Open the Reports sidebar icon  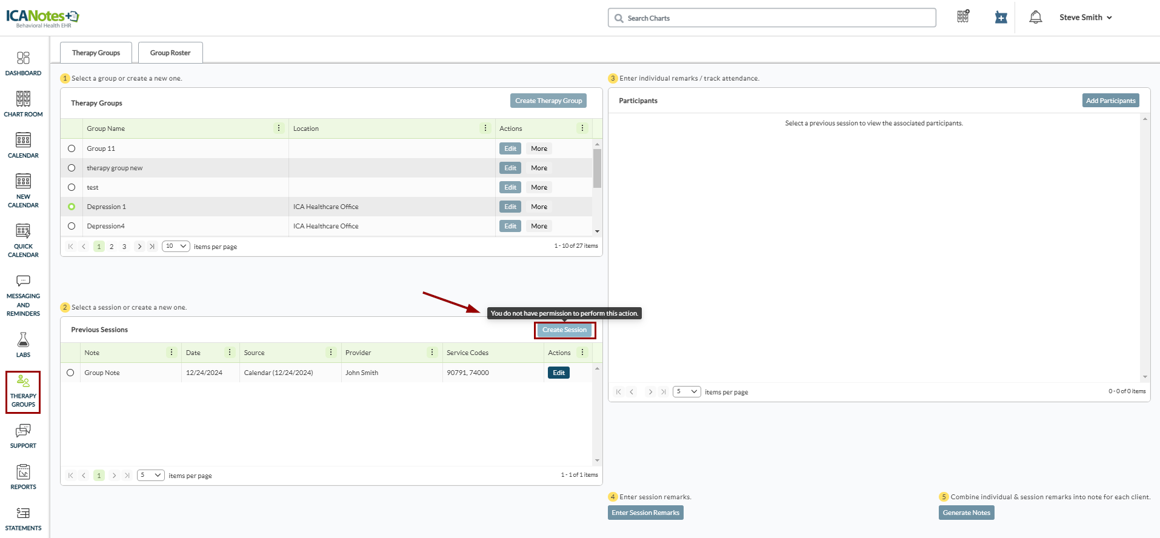click(x=23, y=476)
